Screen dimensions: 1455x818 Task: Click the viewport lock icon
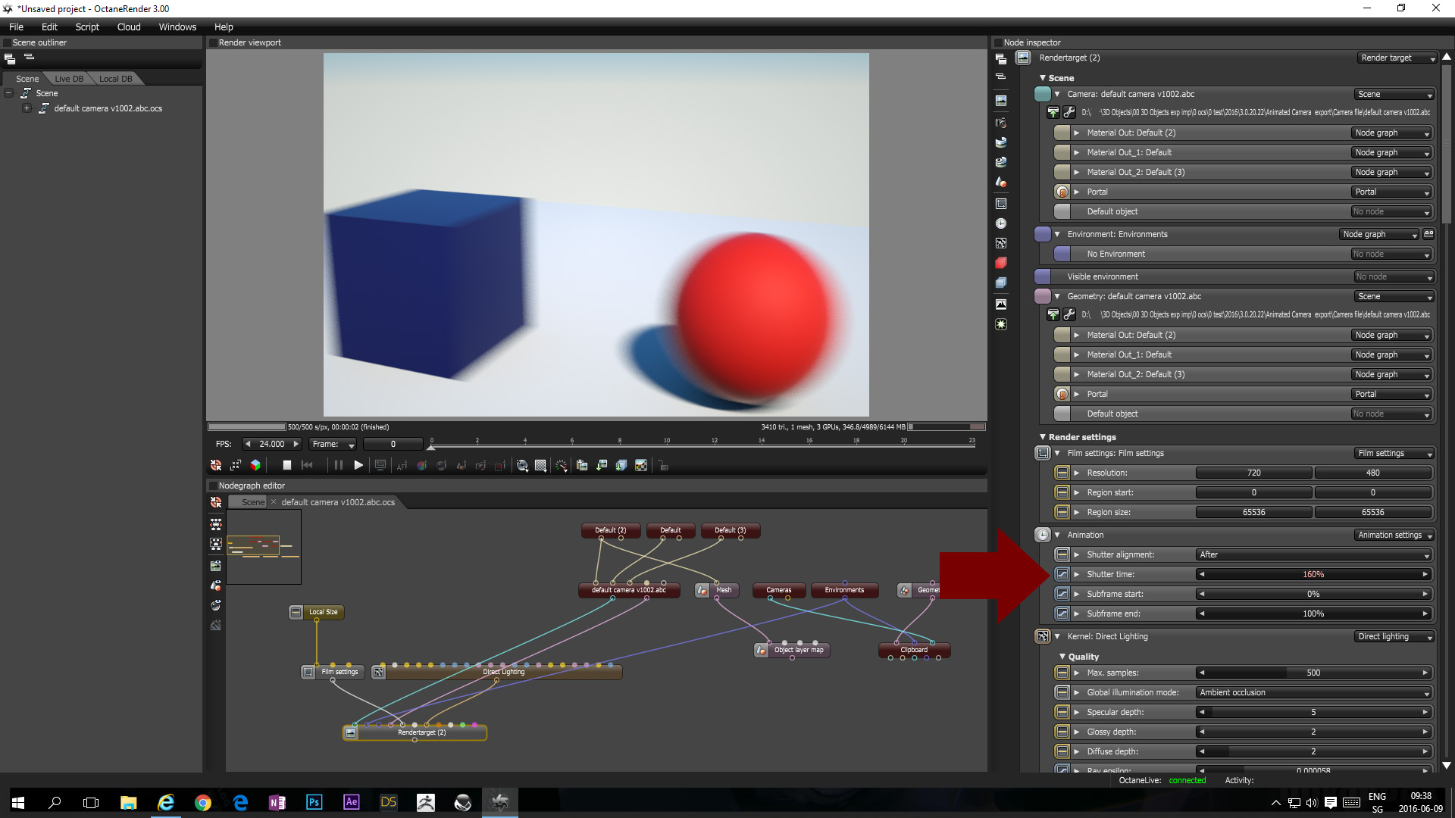click(x=663, y=465)
